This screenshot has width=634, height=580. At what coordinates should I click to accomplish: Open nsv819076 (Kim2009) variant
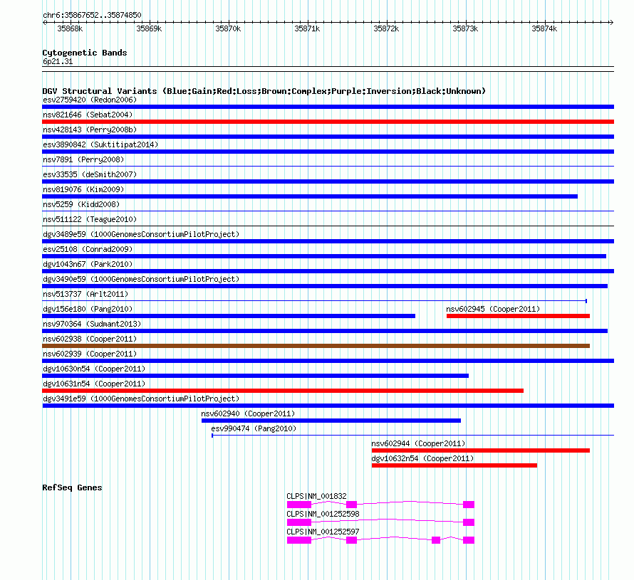pyautogui.click(x=83, y=189)
